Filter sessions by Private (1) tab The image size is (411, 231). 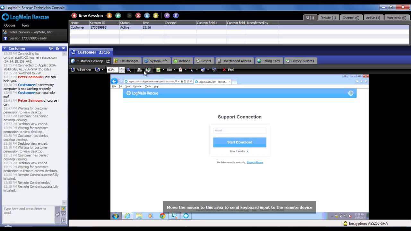(328, 18)
